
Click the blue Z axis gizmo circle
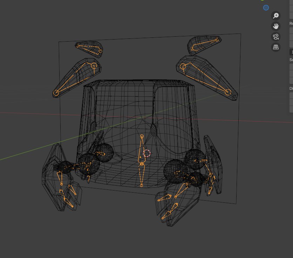[x=266, y=8]
